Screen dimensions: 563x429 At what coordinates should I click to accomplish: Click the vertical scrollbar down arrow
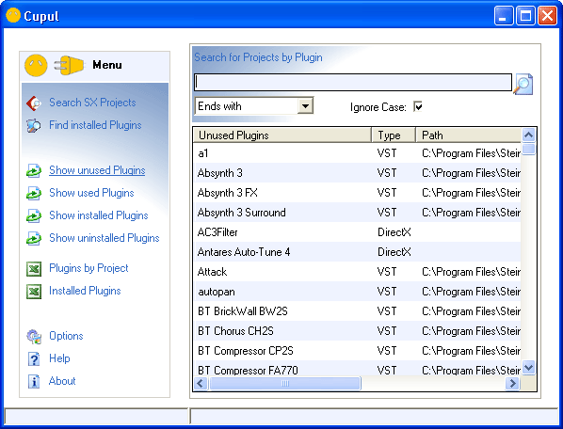pos(528,368)
